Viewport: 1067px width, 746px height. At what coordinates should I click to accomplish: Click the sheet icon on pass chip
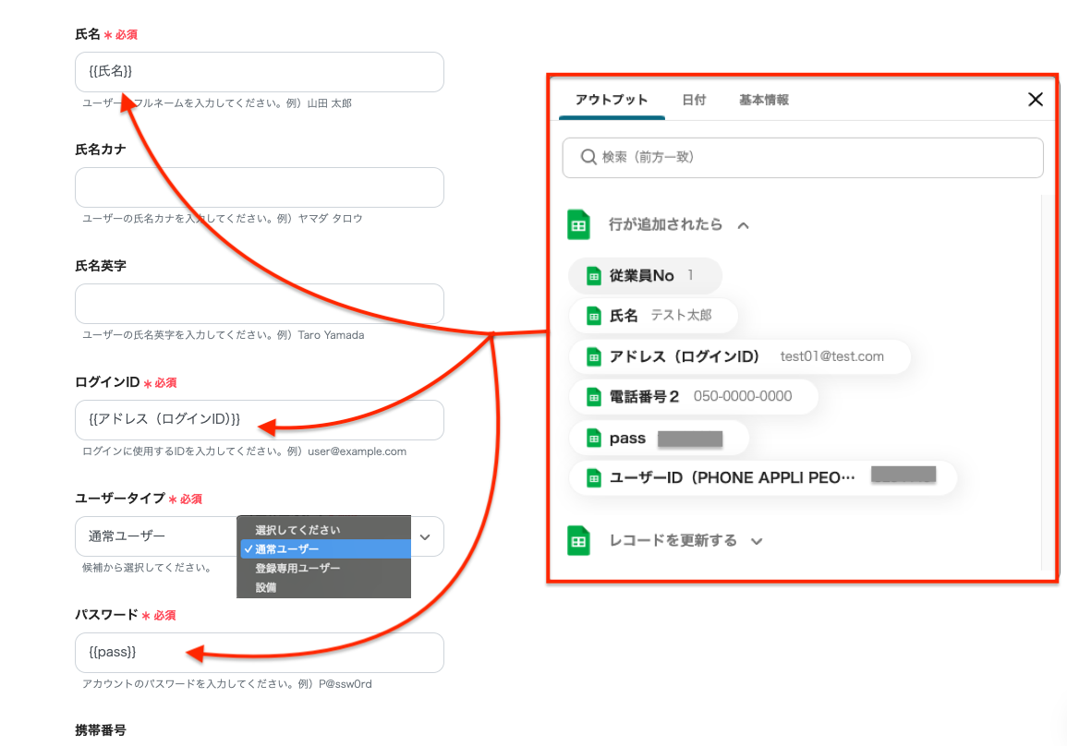593,439
